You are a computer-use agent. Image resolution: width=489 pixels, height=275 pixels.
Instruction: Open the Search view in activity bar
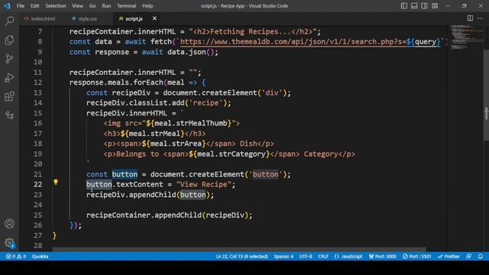click(x=9, y=21)
